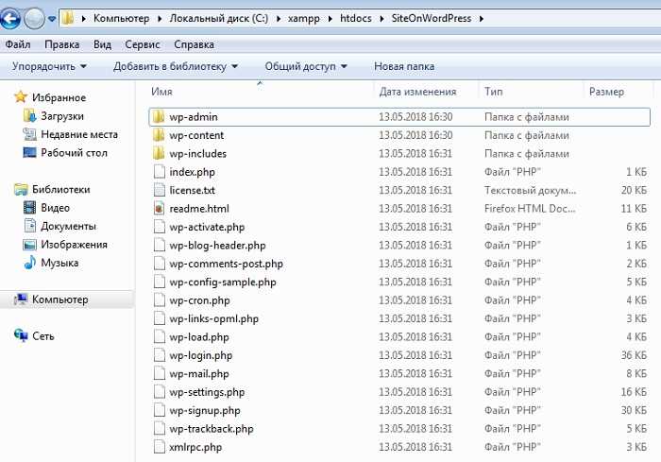The width and height of the screenshot is (661, 462).
Task: Open the Вид menu
Action: click(x=102, y=44)
